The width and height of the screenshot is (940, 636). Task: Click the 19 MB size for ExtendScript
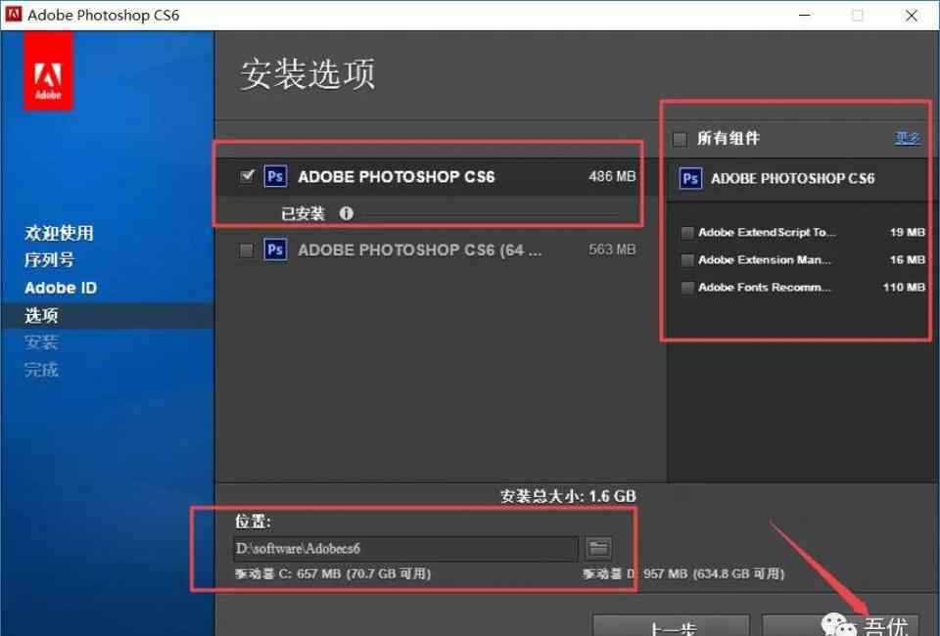coord(908,232)
